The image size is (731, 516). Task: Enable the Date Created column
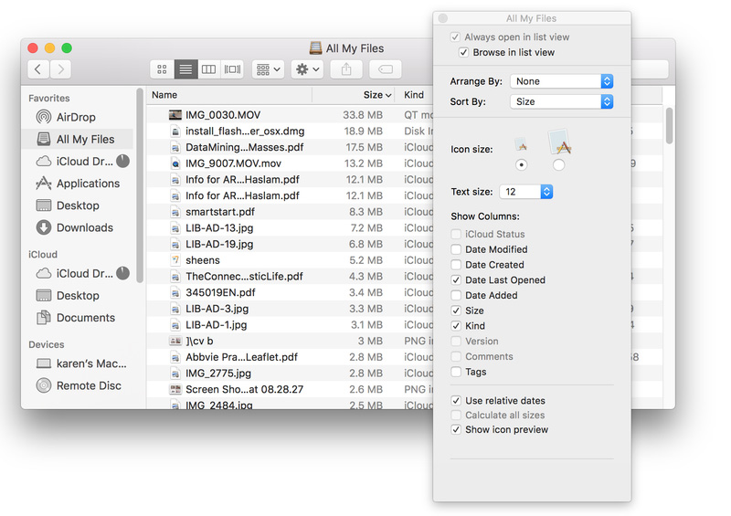456,265
